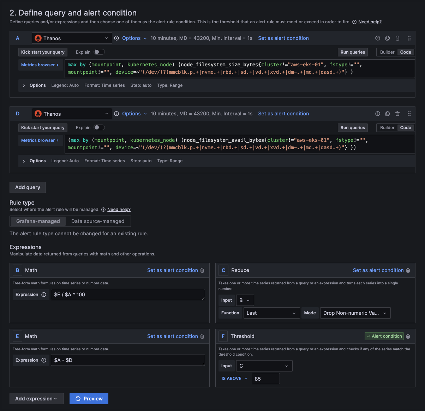Delete query D with the trash icon
Image resolution: width=425 pixels, height=411 pixels.
[x=397, y=114]
